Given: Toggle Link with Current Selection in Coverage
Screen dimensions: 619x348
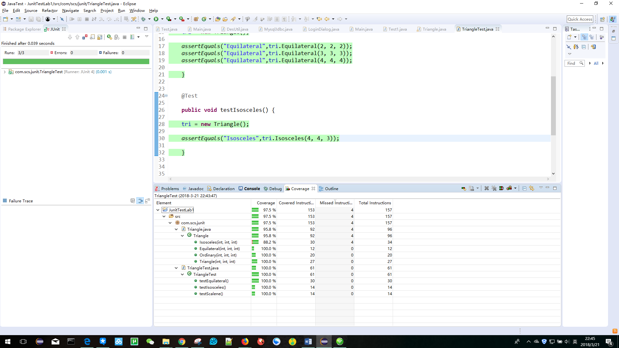Looking at the screenshot, I should pyautogui.click(x=532, y=188).
